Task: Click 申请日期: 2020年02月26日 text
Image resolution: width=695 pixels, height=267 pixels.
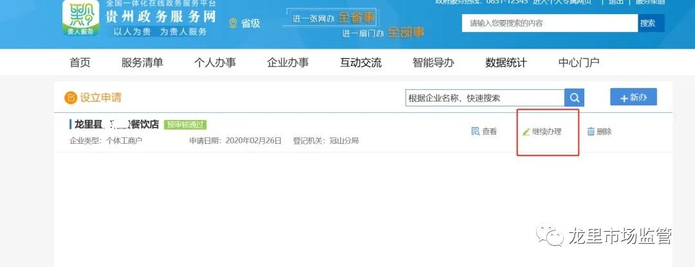Action: pos(236,141)
